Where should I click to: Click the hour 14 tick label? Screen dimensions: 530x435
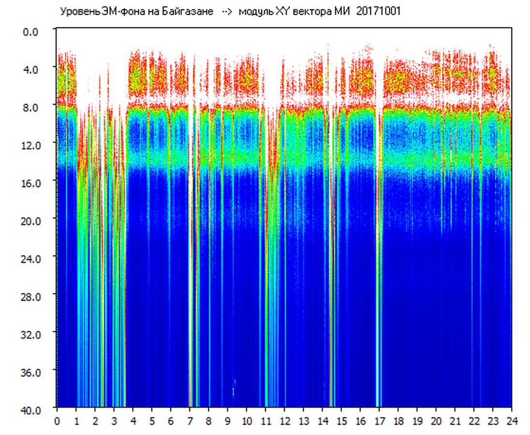[x=322, y=420]
